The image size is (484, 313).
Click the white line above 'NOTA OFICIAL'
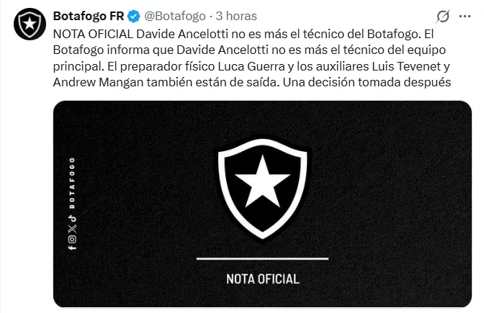tap(262, 258)
